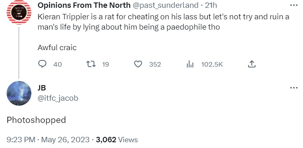This screenshot has width=303, height=148.
Task: Click the share upload arrow icon
Action: [251, 64]
